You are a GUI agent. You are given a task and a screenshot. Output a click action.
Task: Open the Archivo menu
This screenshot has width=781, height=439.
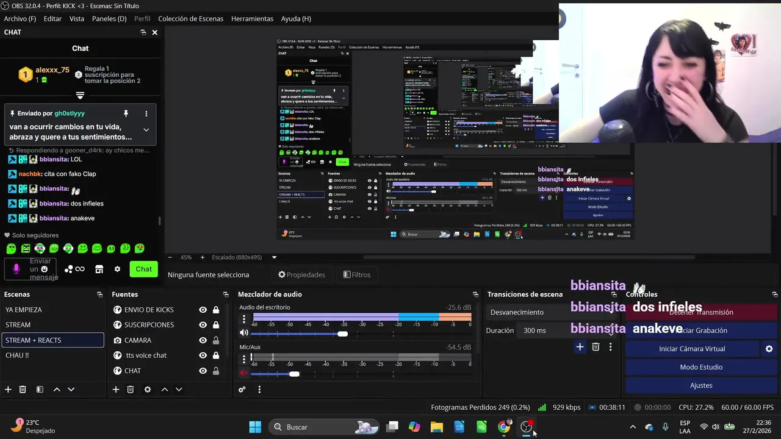point(20,19)
